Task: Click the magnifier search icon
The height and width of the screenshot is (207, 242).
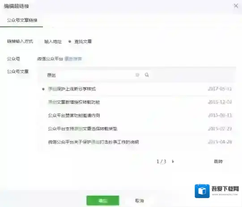Action: coord(147,75)
